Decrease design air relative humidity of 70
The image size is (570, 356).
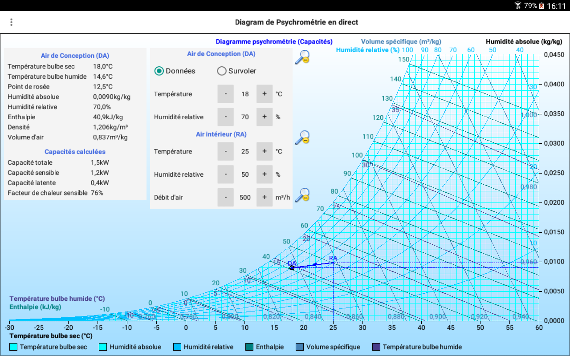(x=226, y=117)
